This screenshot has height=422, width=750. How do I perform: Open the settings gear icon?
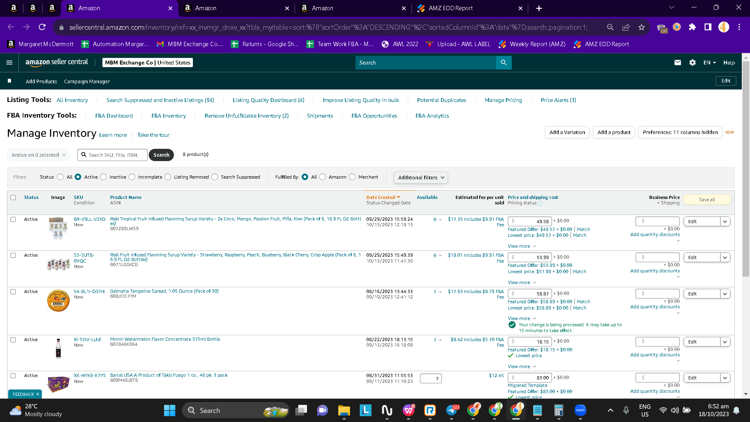click(693, 63)
